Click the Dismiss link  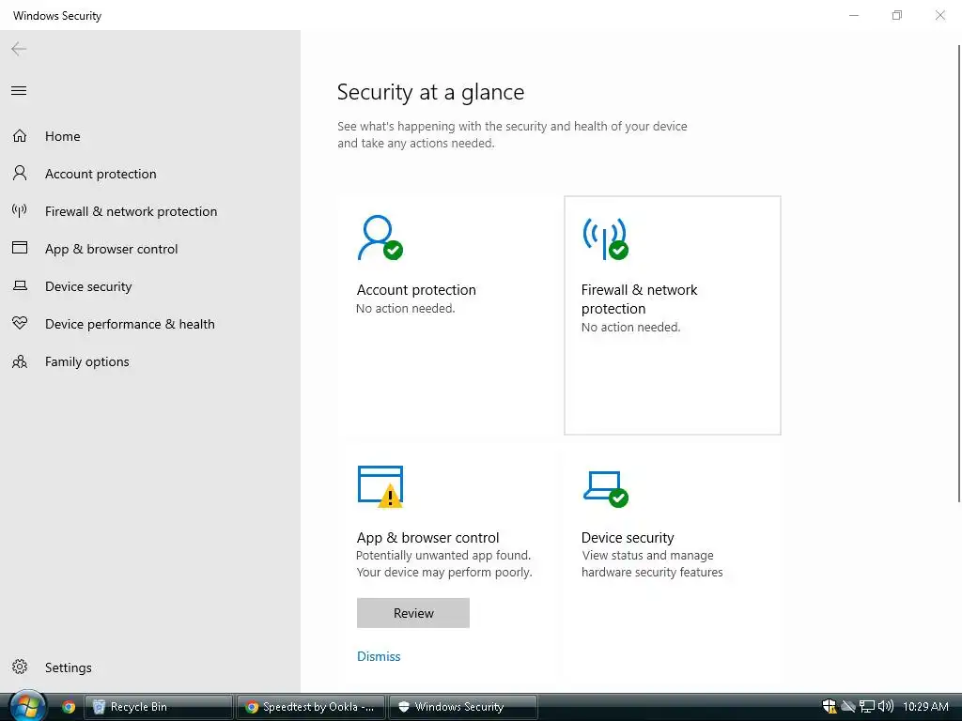(x=379, y=656)
